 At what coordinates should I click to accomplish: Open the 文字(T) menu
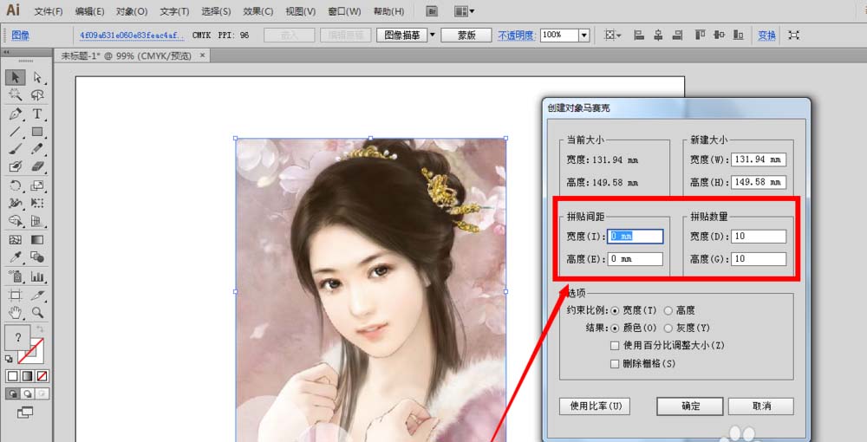point(174,11)
